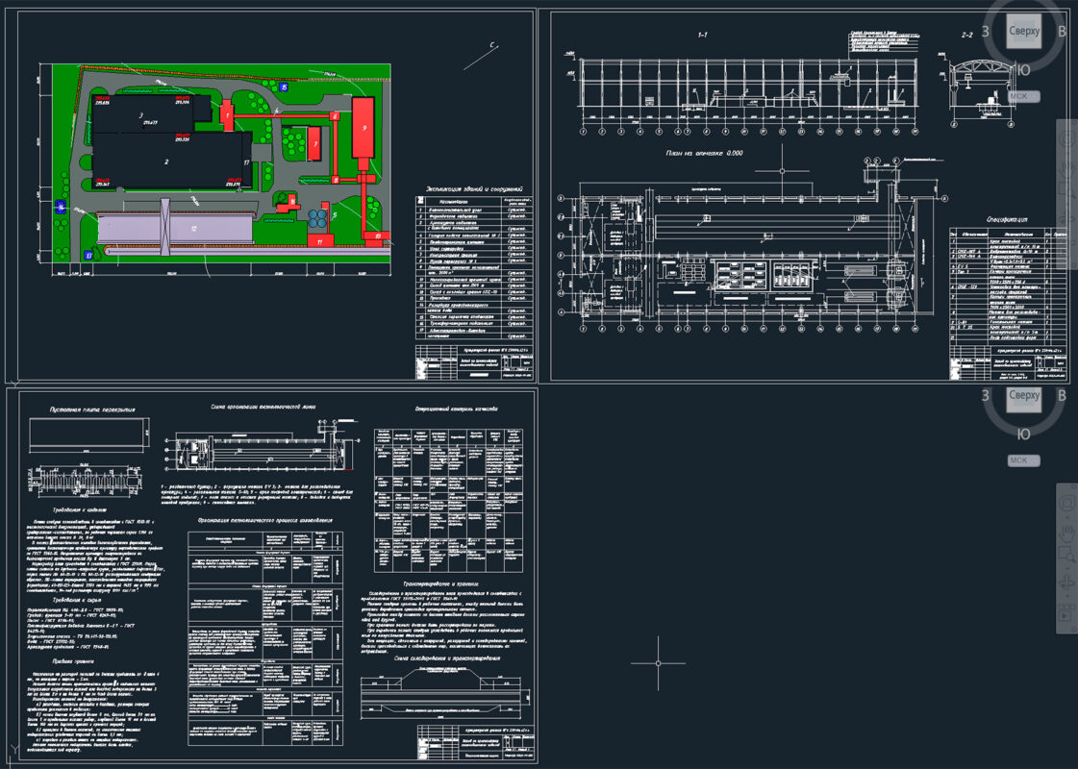Open the МСК coordinate dropdown under upper ViewCube
Screen dimensions: 1078x769
1024,96
